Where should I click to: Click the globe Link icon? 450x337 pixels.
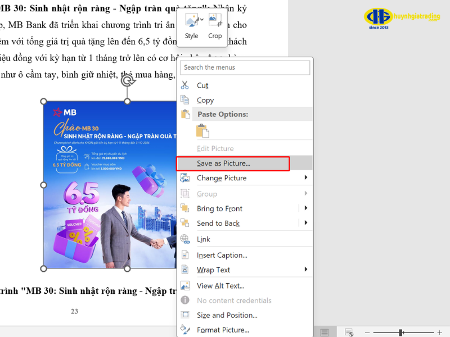(185, 239)
